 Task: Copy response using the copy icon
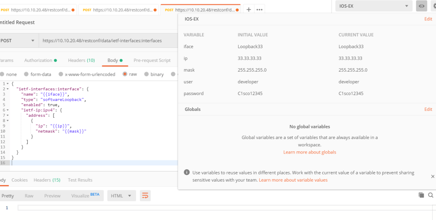click(x=421, y=195)
